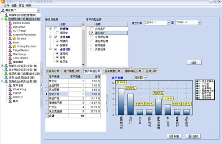Click the customer icon beside 客户名称 tree item

tap(10, 86)
